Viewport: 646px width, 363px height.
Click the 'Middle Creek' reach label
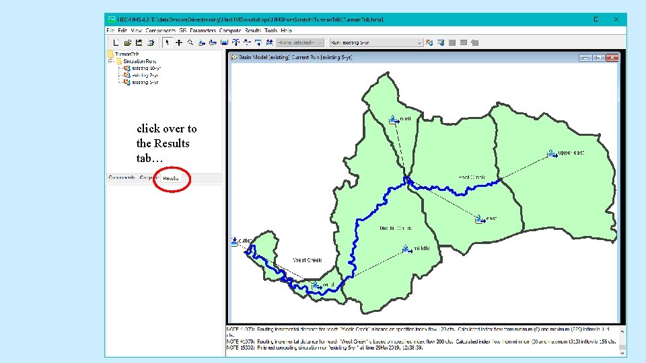point(396,228)
